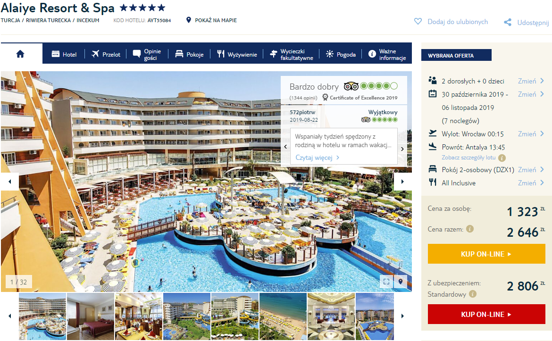
Task: Click map pin icon on photo
Action: pyautogui.click(x=400, y=282)
